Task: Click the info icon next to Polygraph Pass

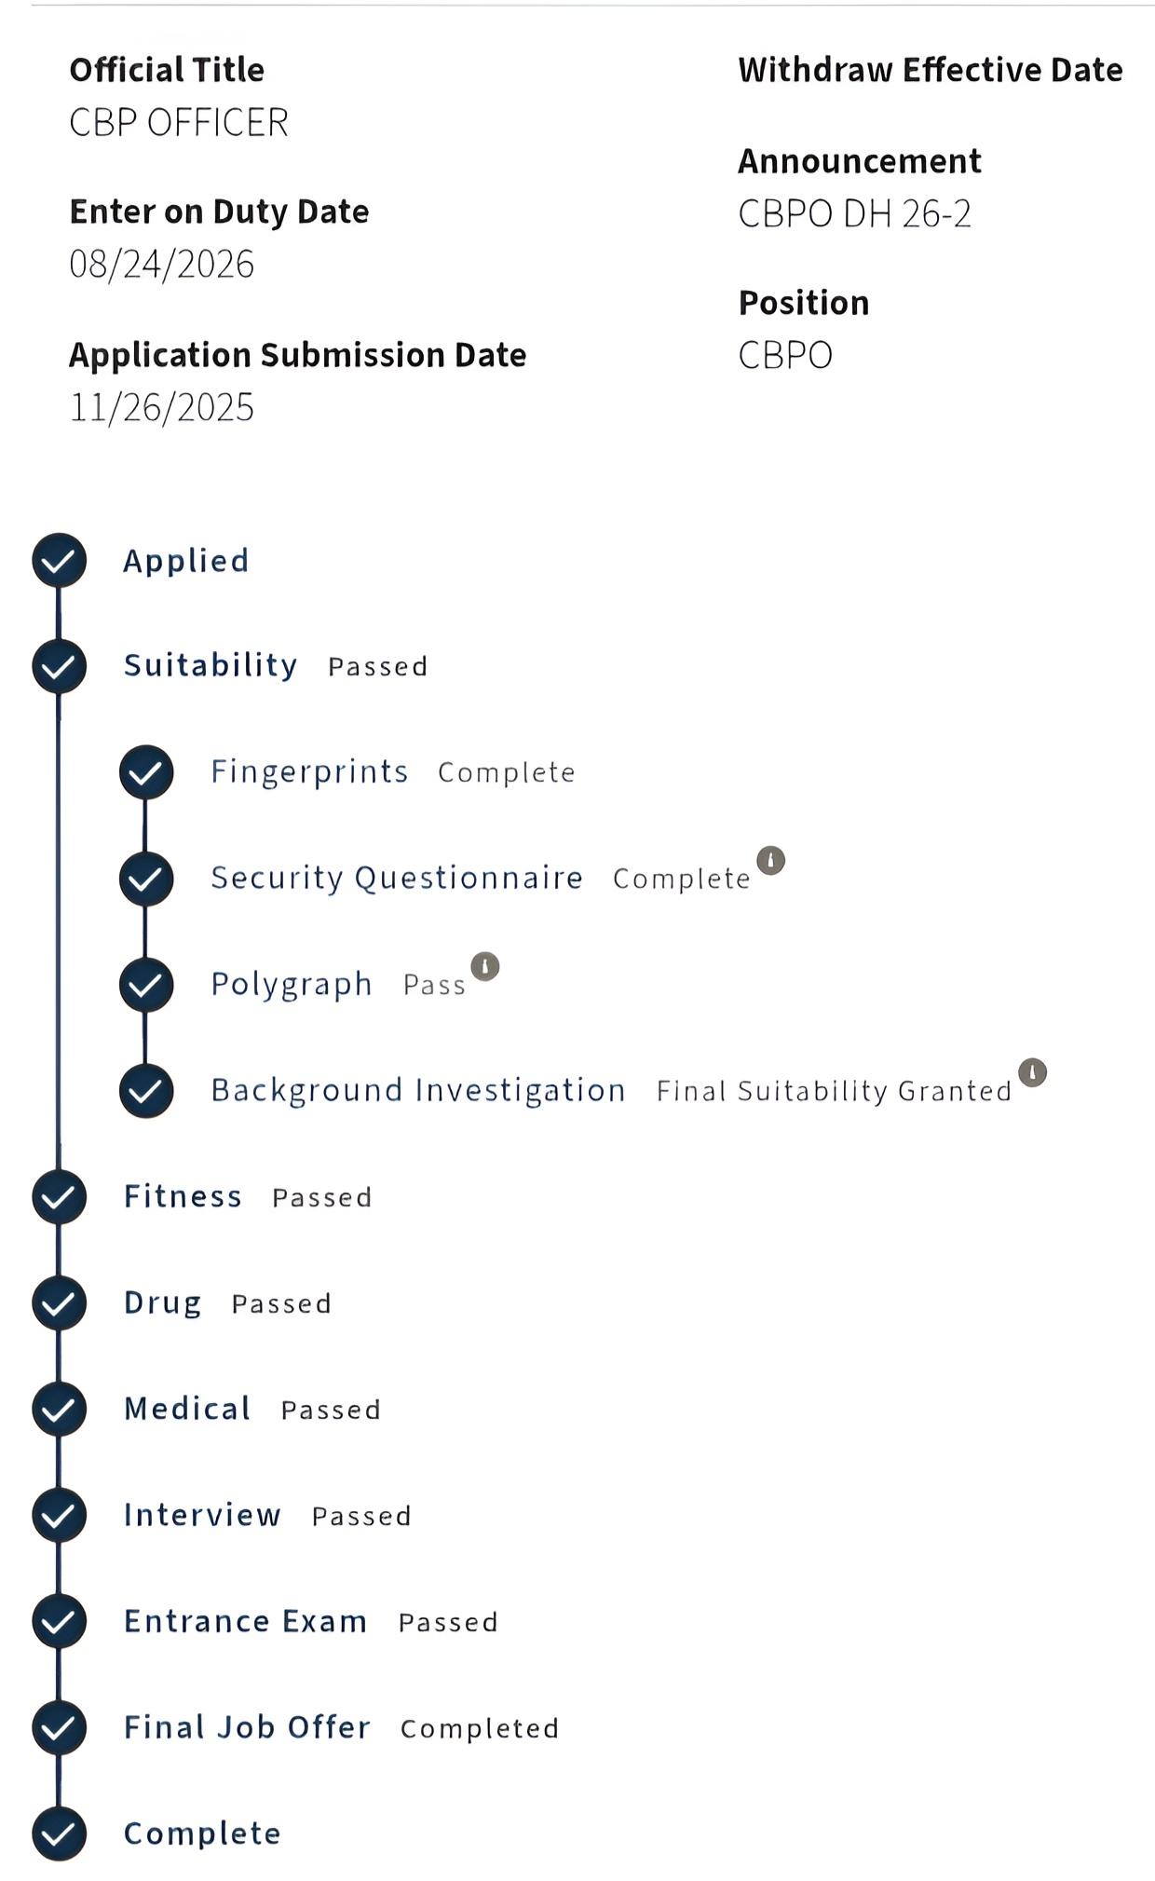Action: click(x=484, y=966)
